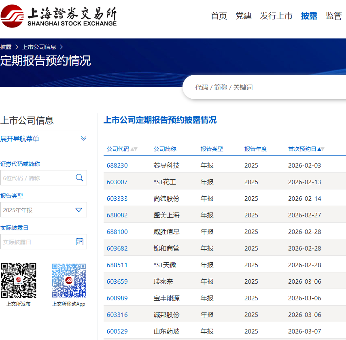346x340 pixels.
Task: Click the 展开导航菜单 text link
Action: (x=20, y=139)
